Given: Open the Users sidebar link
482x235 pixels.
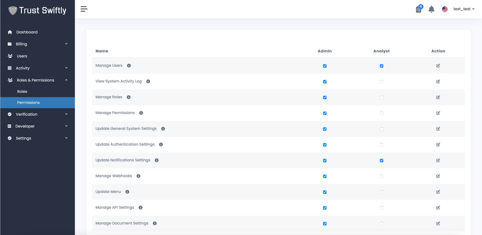Looking at the screenshot, I should 22,56.
